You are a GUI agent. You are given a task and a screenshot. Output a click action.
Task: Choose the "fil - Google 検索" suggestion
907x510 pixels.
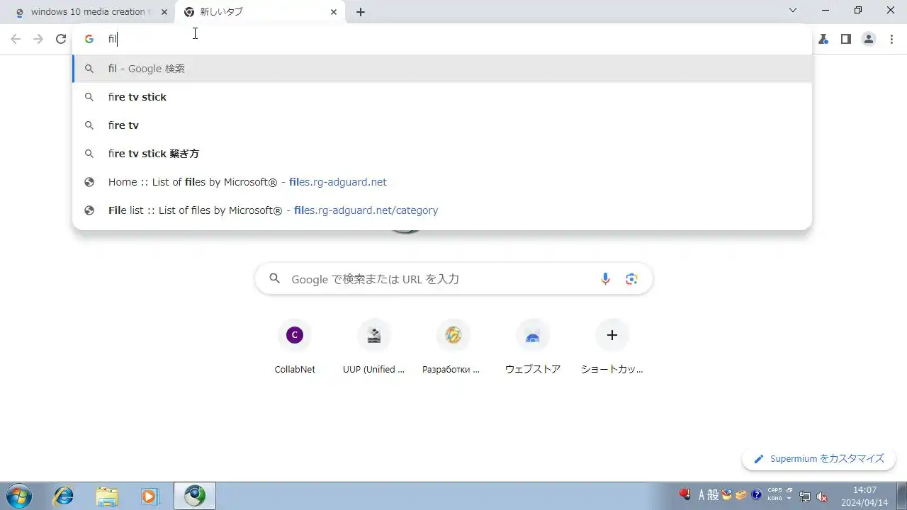pyautogui.click(x=442, y=69)
